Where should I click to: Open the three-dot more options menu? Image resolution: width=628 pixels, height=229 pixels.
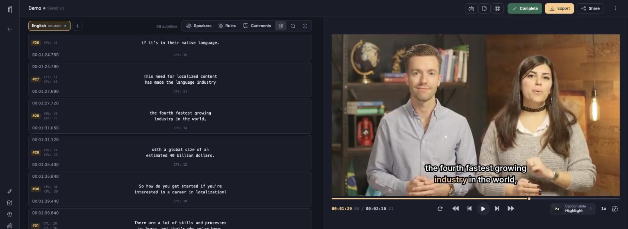point(615,8)
